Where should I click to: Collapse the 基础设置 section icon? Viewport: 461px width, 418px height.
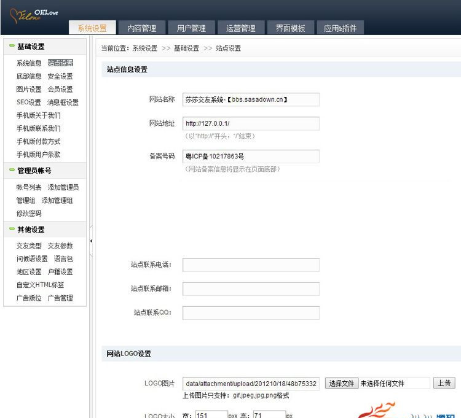[12, 45]
